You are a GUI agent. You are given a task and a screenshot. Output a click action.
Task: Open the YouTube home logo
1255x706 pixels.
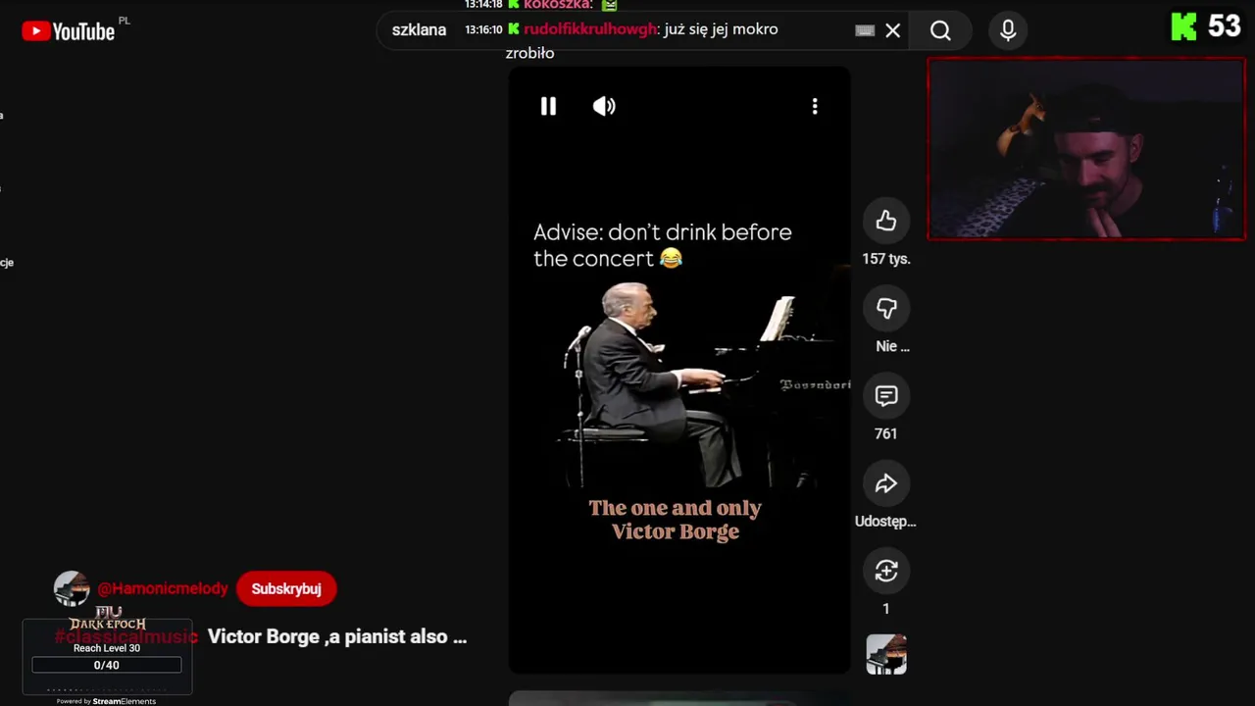point(69,31)
